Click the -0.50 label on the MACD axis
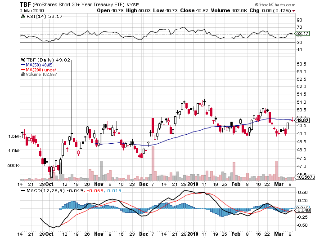 [x=302, y=225]
